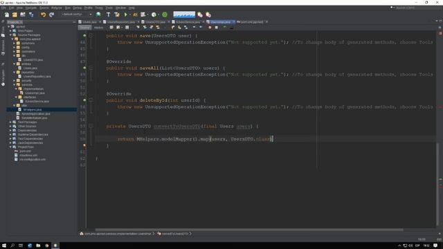Click the New File toolbar icon
The height and width of the screenshot is (249, 443).
7,15
